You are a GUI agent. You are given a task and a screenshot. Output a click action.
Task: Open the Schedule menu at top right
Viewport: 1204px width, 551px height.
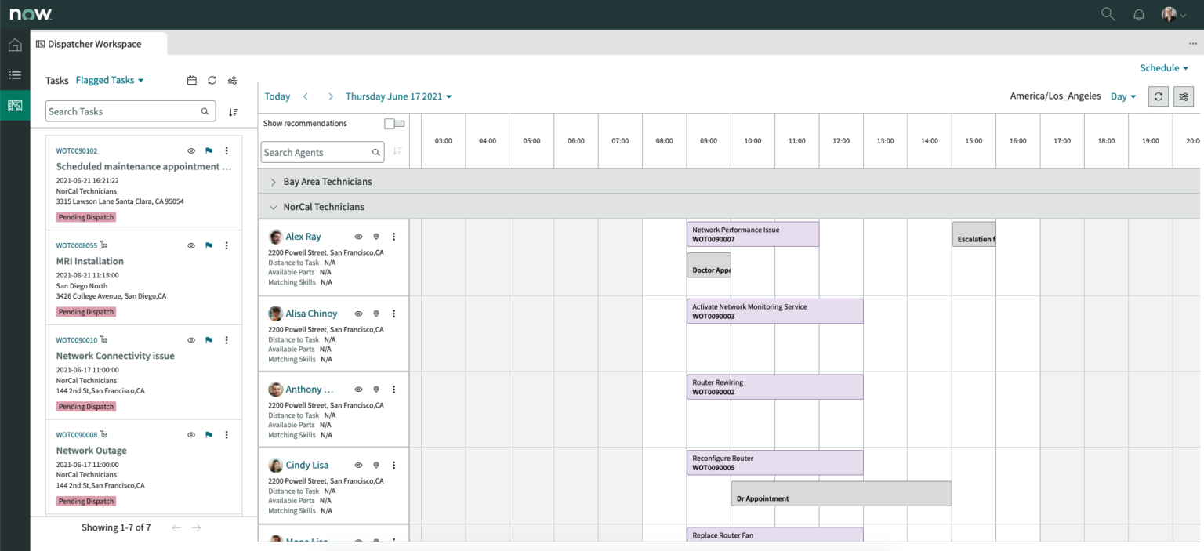[1164, 67]
